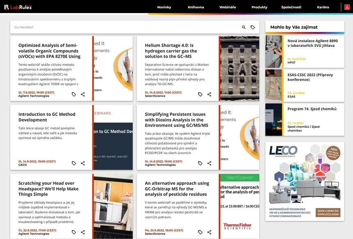Open the Webináře dropdown
Image resolution: width=353 pixels, height=239 pixels.
pyautogui.click(x=227, y=7)
